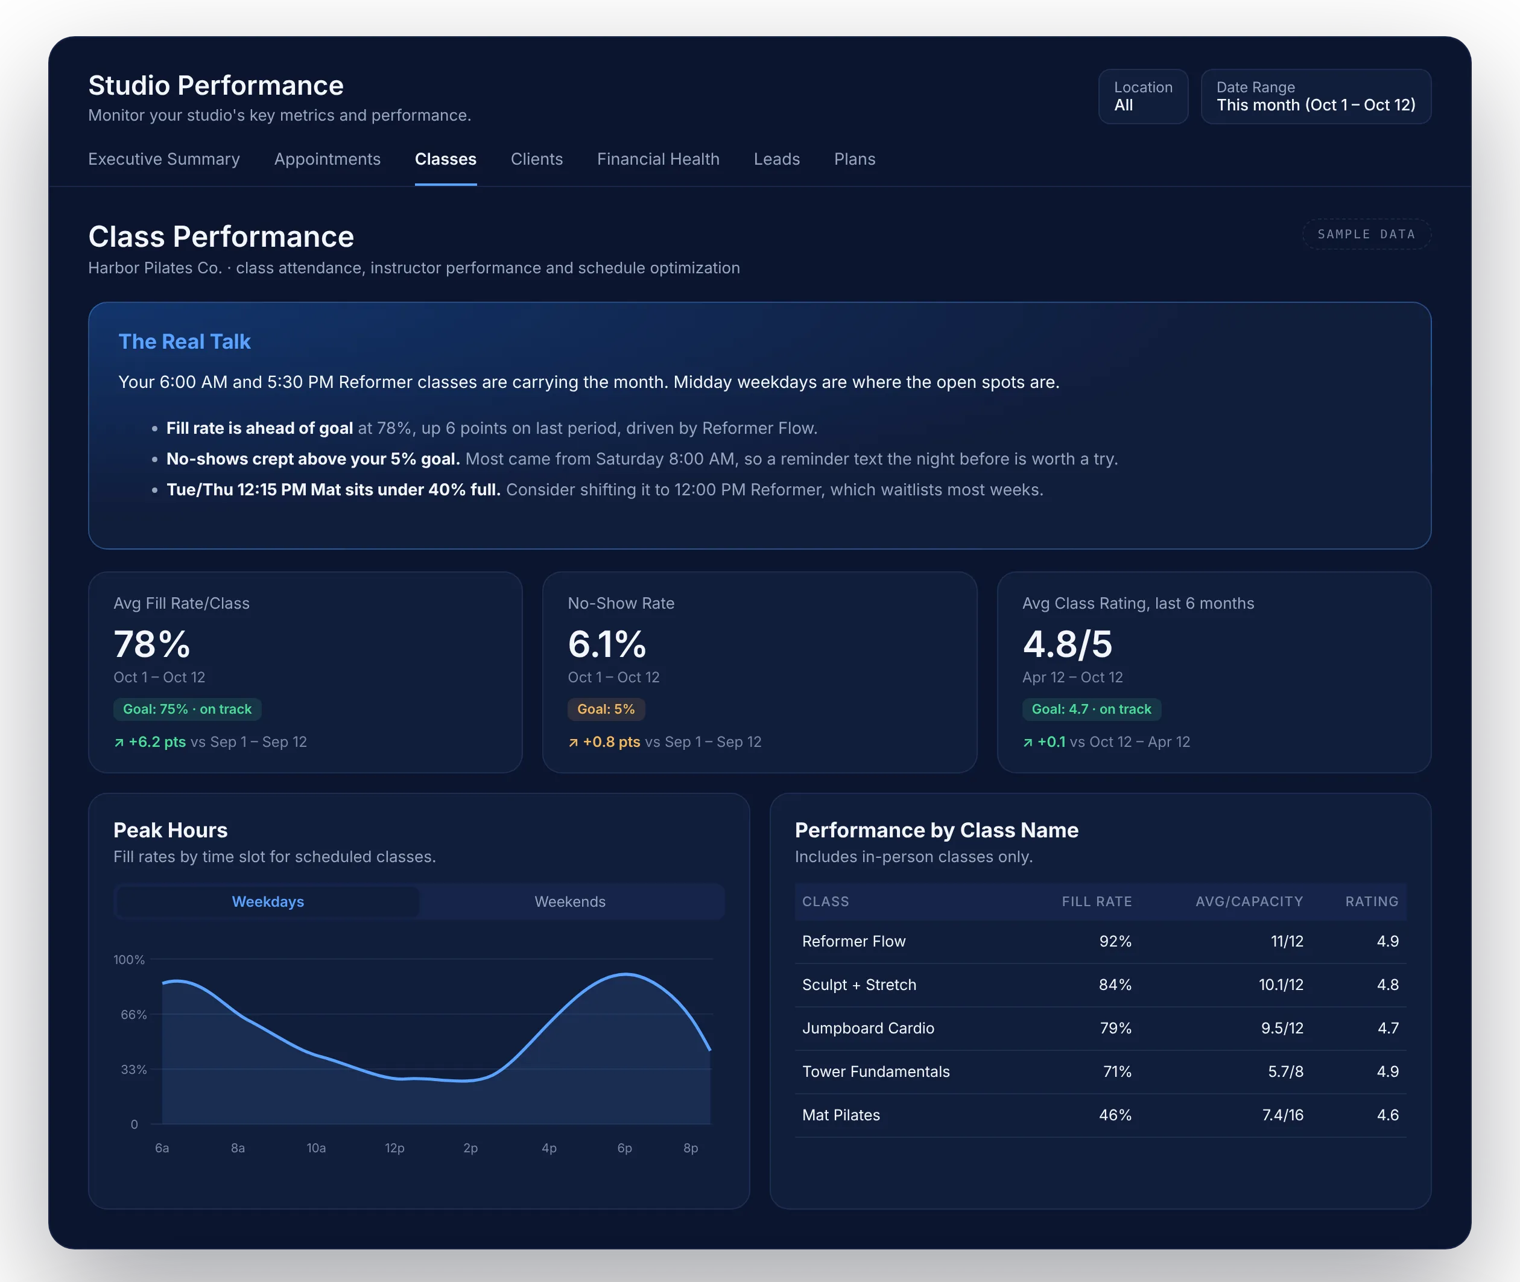The height and width of the screenshot is (1282, 1520).
Task: Select the Reformer Flow row
Action: [x=1100, y=942]
